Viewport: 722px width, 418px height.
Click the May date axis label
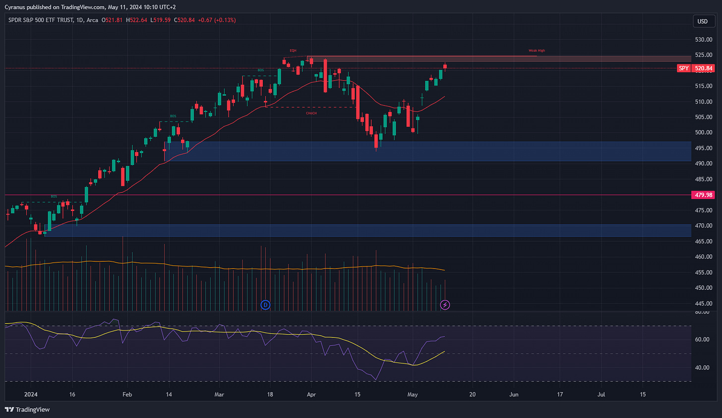(x=413, y=395)
